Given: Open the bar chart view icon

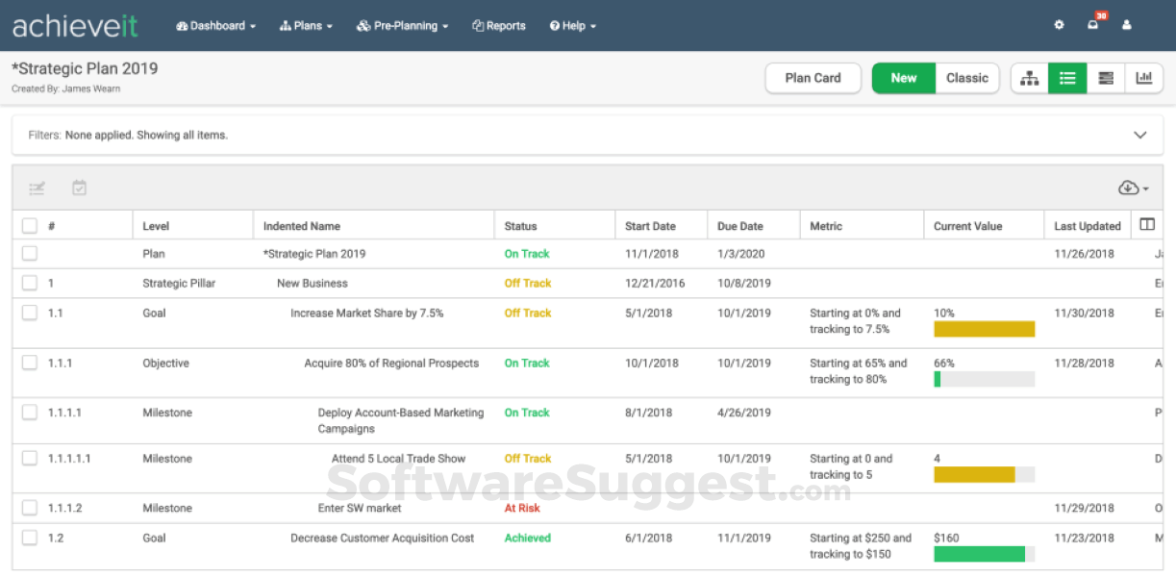Looking at the screenshot, I should coord(1143,79).
